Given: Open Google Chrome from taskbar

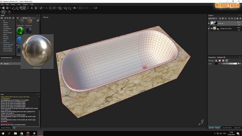Looking at the screenshot, I should [22, 133].
